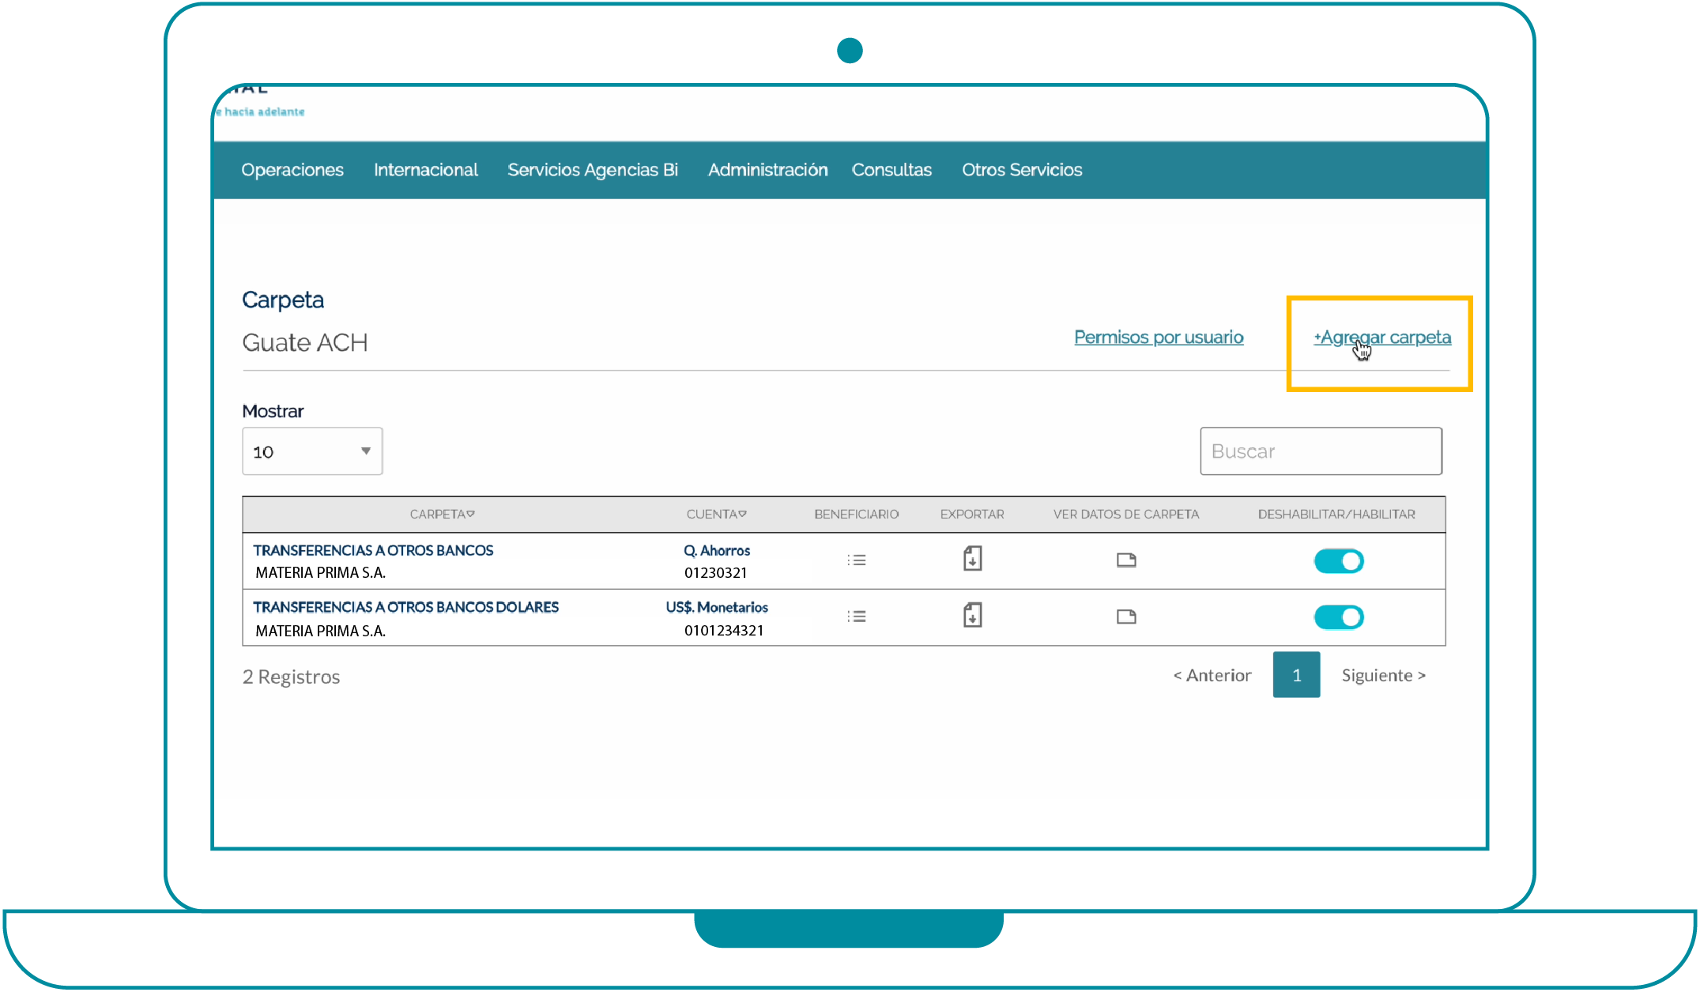This screenshot has width=1700, height=992.
Task: Open the Administración menu
Action: [x=767, y=170]
